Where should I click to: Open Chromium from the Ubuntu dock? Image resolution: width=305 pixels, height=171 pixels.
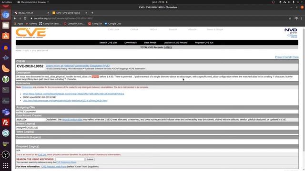(6, 15)
